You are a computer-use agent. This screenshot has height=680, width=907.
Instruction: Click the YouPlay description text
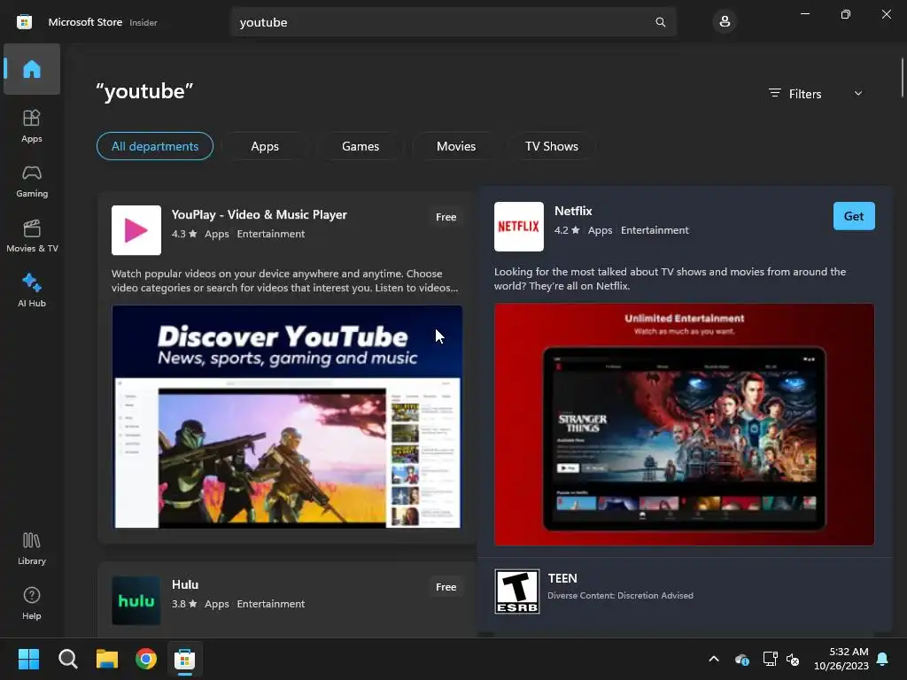tap(284, 281)
